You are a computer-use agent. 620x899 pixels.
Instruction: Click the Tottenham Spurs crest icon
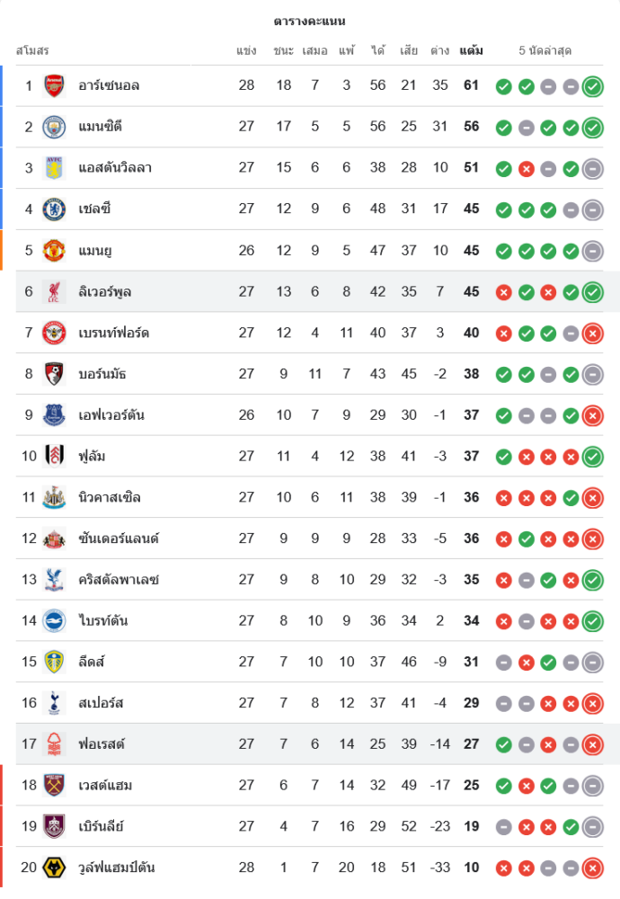click(55, 703)
